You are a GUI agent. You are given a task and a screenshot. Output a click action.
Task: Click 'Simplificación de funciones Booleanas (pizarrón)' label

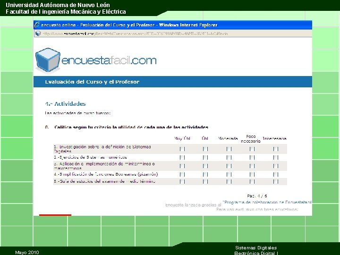pyautogui.click(x=106, y=174)
